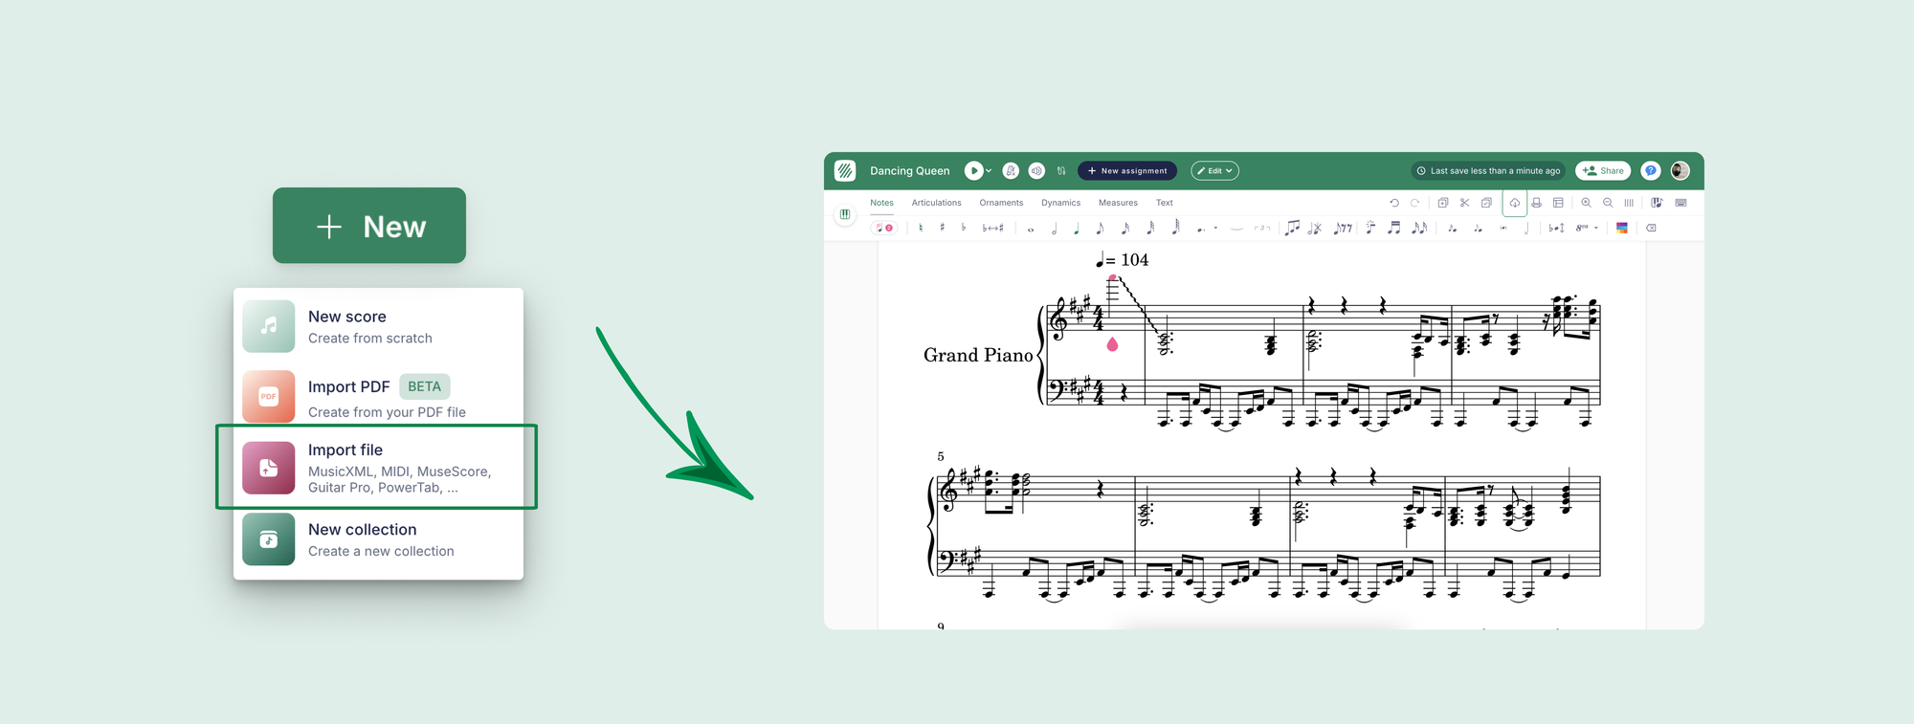
Task: Select the sharp accidental icon
Action: point(942,228)
